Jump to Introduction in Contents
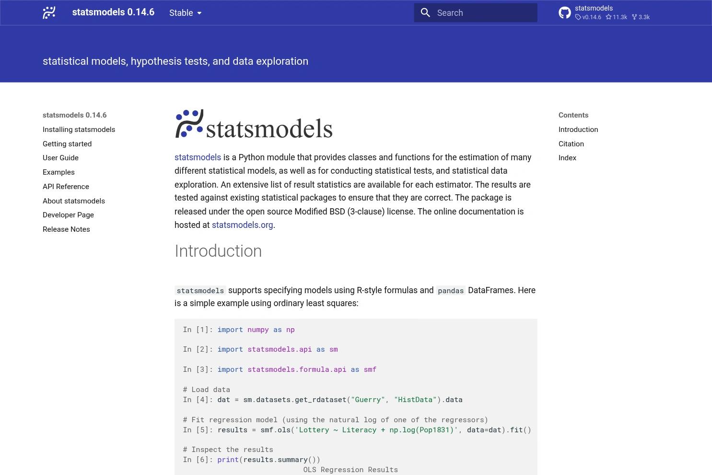 pos(578,130)
